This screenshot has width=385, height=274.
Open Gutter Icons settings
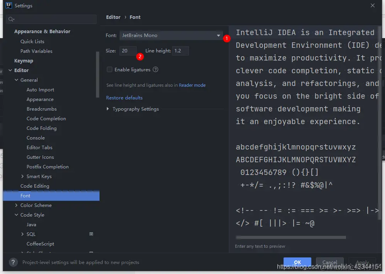pos(40,157)
